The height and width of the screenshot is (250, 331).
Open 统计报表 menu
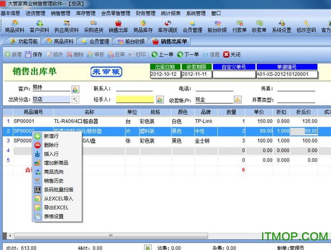pyautogui.click(x=171, y=13)
